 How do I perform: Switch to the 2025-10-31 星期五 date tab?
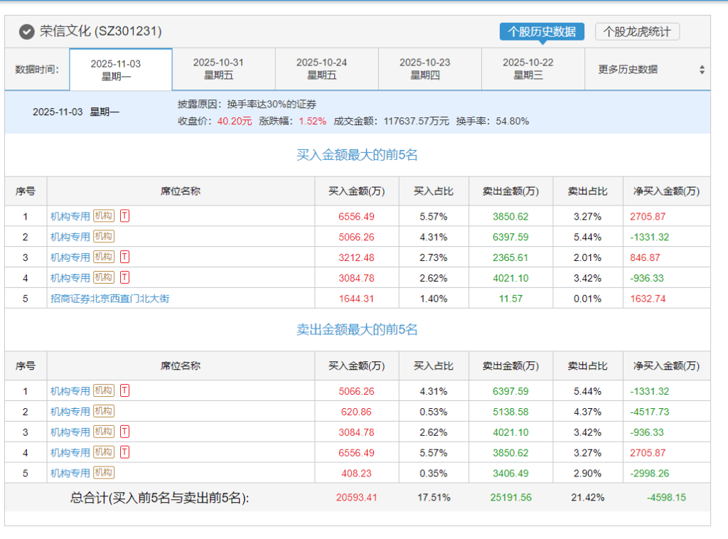218,69
